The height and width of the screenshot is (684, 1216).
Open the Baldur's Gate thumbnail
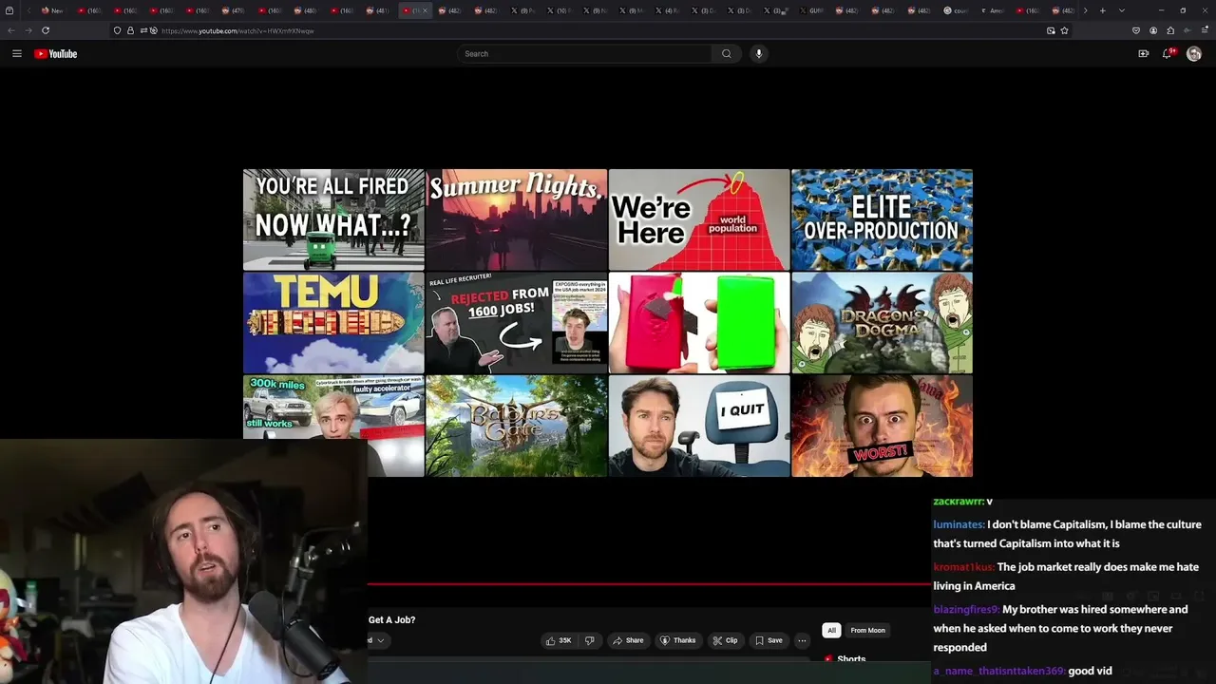coord(516,426)
